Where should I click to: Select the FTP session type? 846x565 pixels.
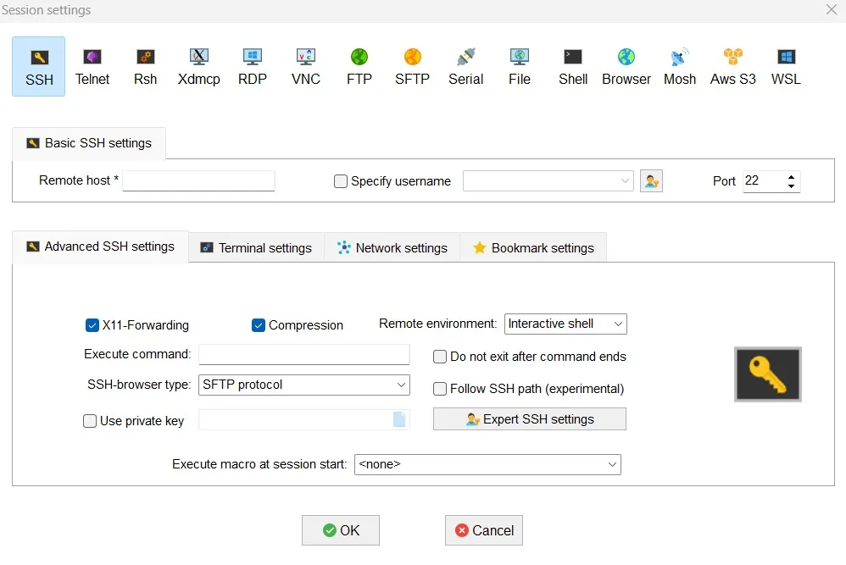pos(359,66)
